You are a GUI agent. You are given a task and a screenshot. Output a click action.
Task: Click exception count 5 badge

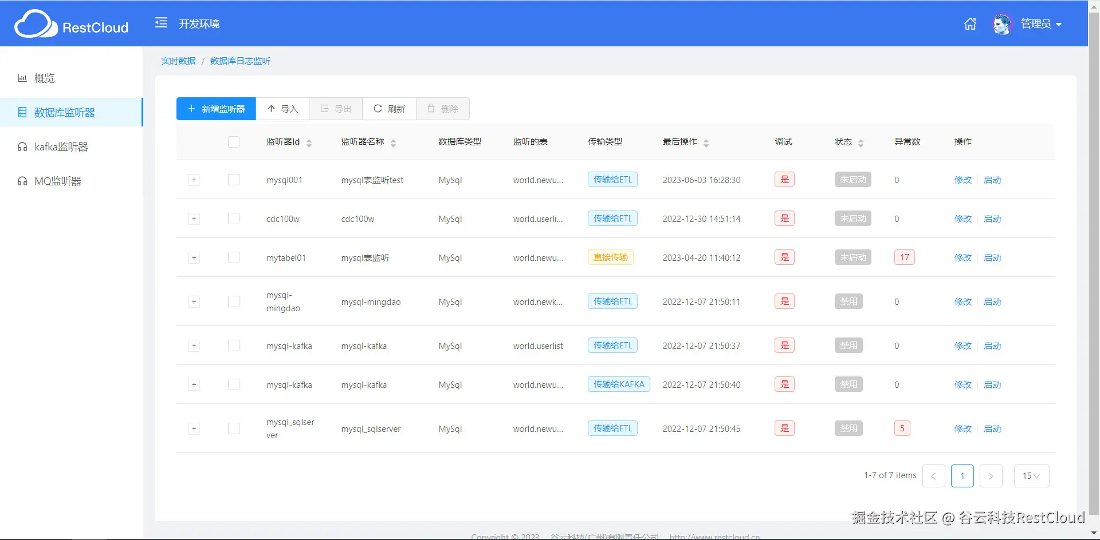[902, 428]
